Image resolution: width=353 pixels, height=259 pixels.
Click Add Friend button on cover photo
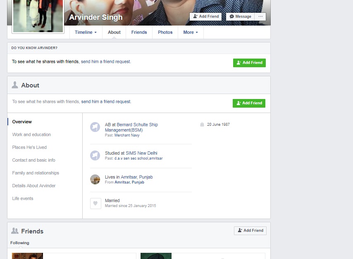pyautogui.click(x=206, y=16)
